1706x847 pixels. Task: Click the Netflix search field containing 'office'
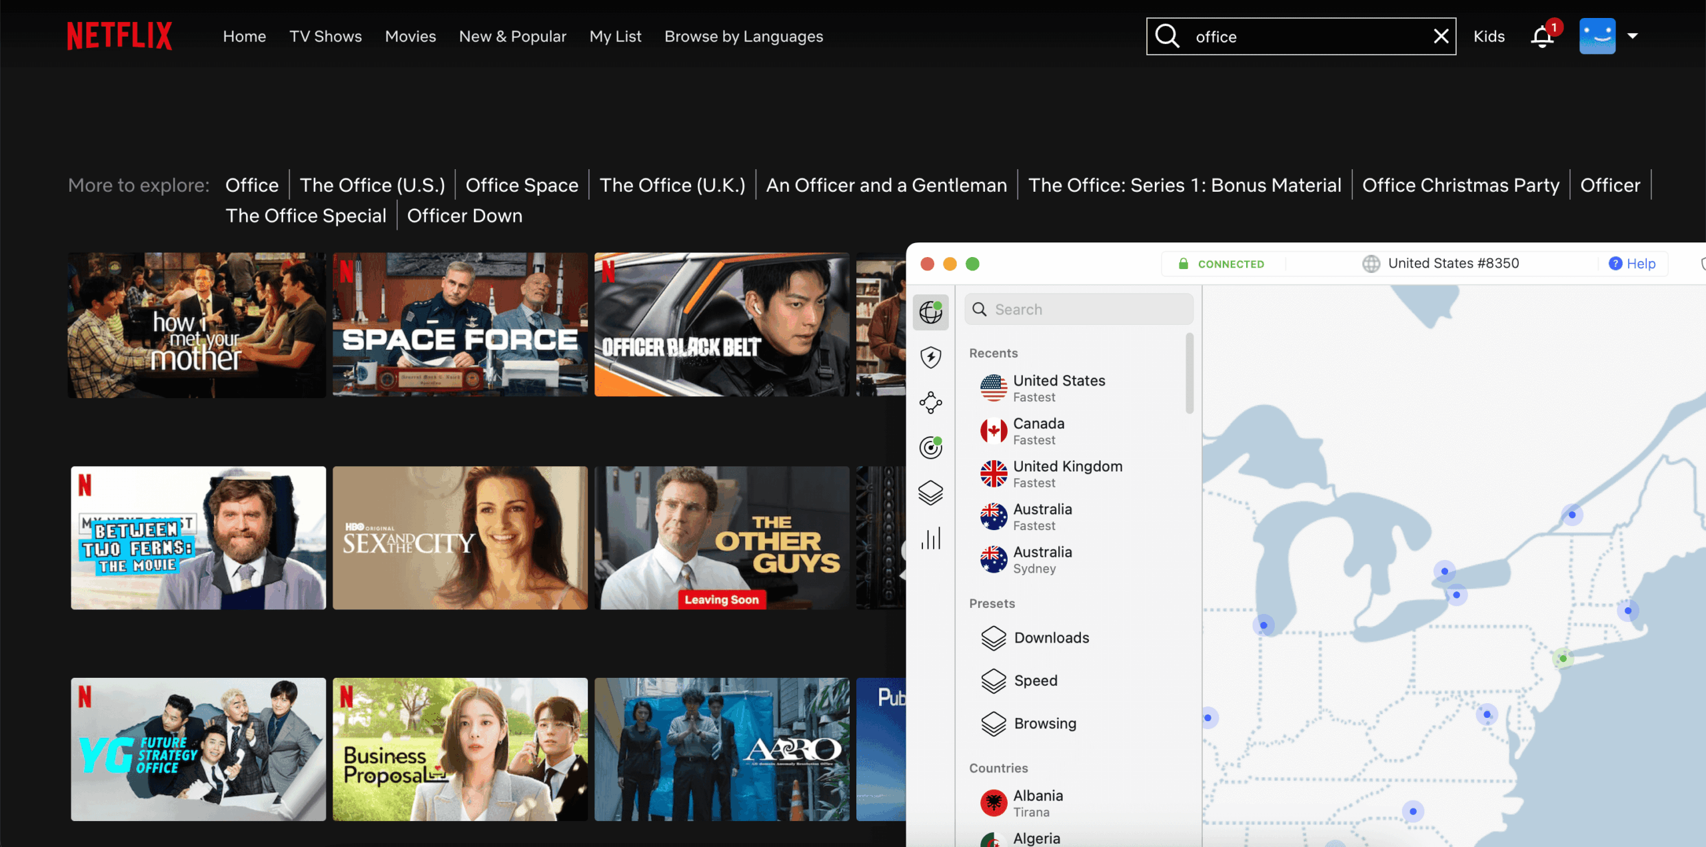coord(1301,37)
